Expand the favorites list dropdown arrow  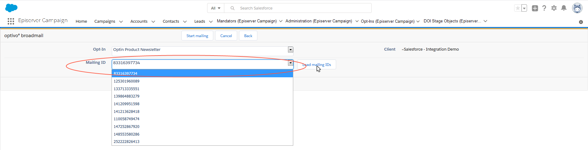coord(524,8)
